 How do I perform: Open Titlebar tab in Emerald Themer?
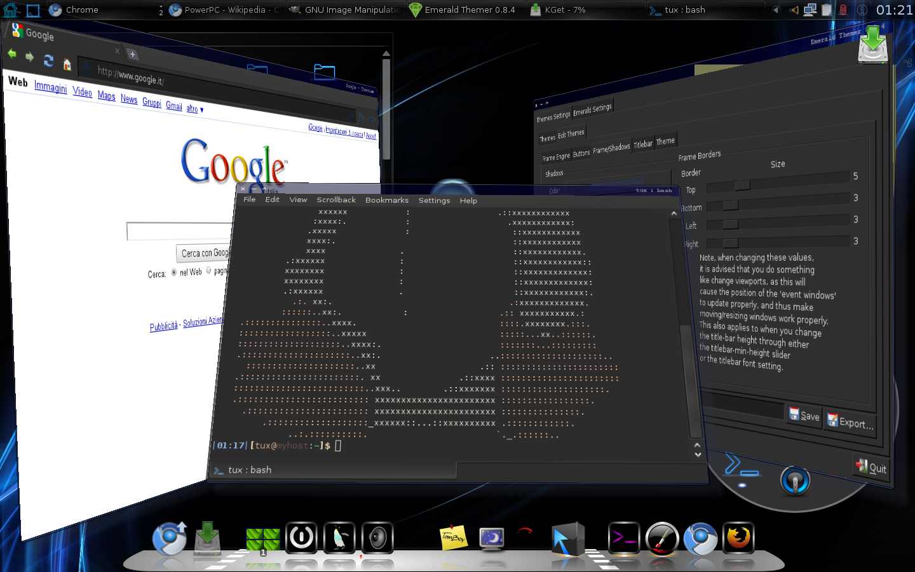click(643, 144)
